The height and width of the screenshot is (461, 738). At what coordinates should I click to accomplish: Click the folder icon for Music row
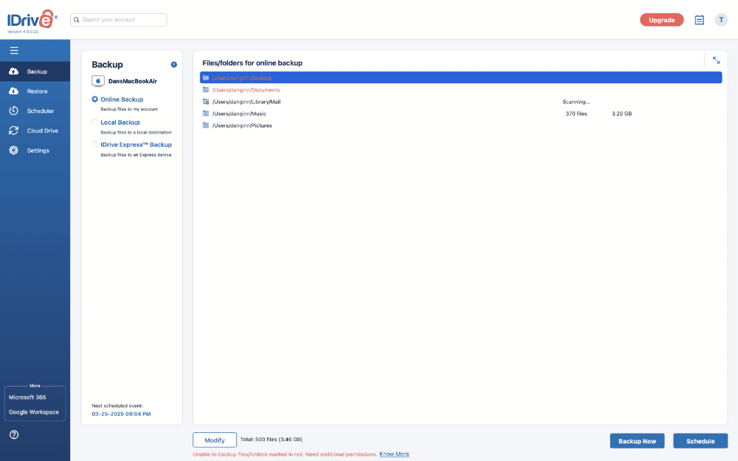click(206, 114)
